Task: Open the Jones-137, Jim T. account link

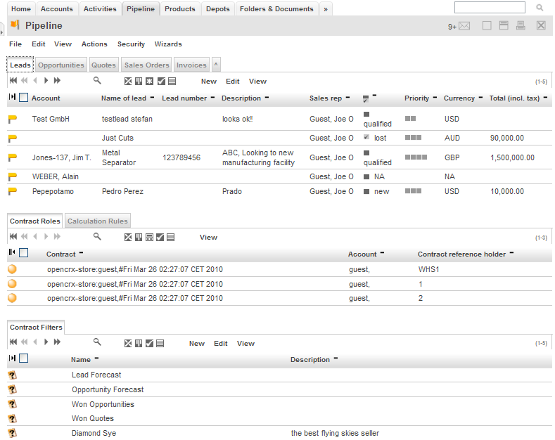Action: click(x=62, y=157)
